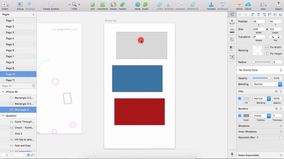This screenshot has width=284, height=159.
Task: Click the Subtract boolean operation
Action: point(169,4)
